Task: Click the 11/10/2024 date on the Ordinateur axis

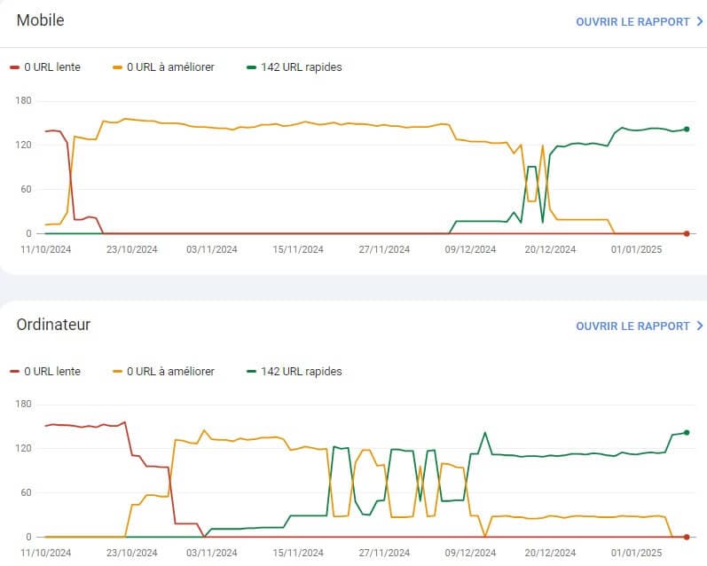Action: pyautogui.click(x=45, y=553)
